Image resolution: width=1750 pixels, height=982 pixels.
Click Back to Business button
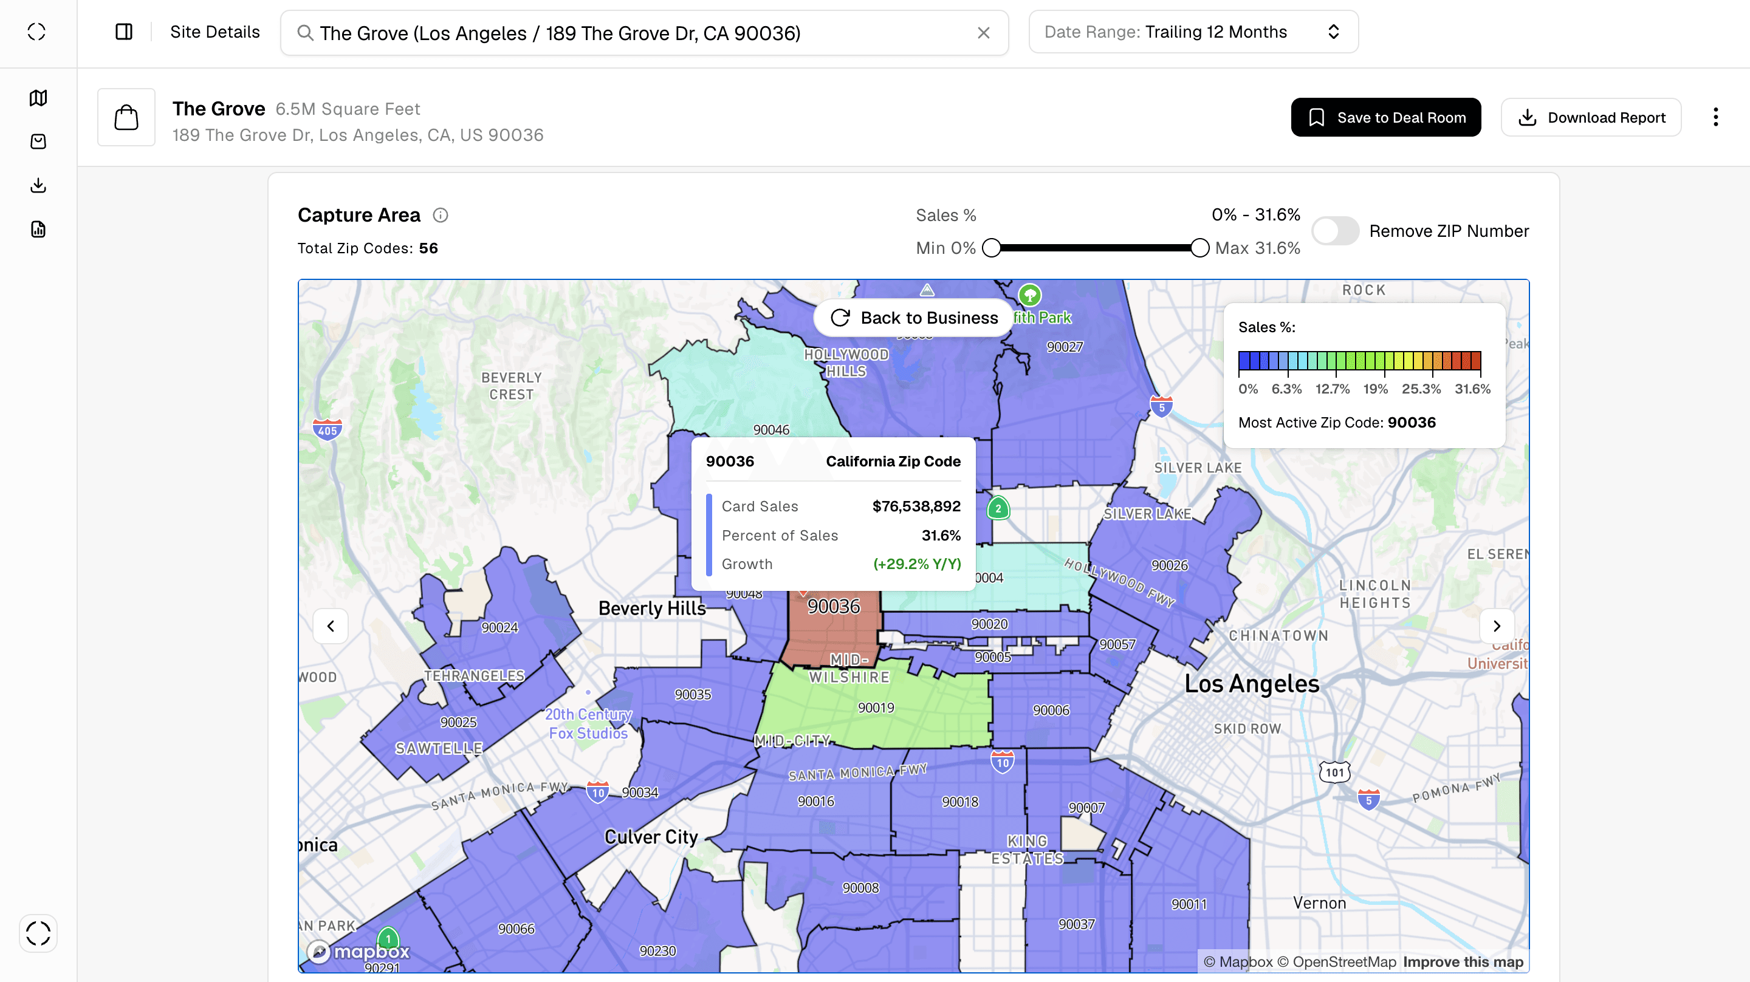pyautogui.click(x=914, y=318)
